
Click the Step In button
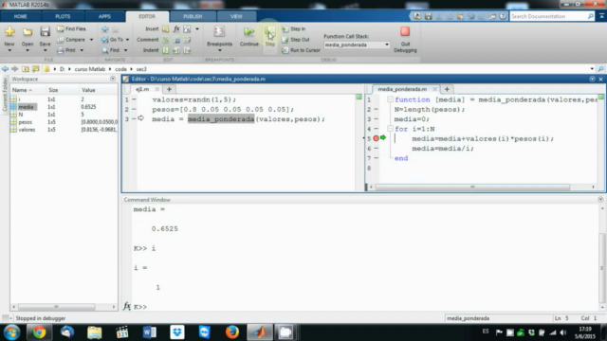click(294, 29)
